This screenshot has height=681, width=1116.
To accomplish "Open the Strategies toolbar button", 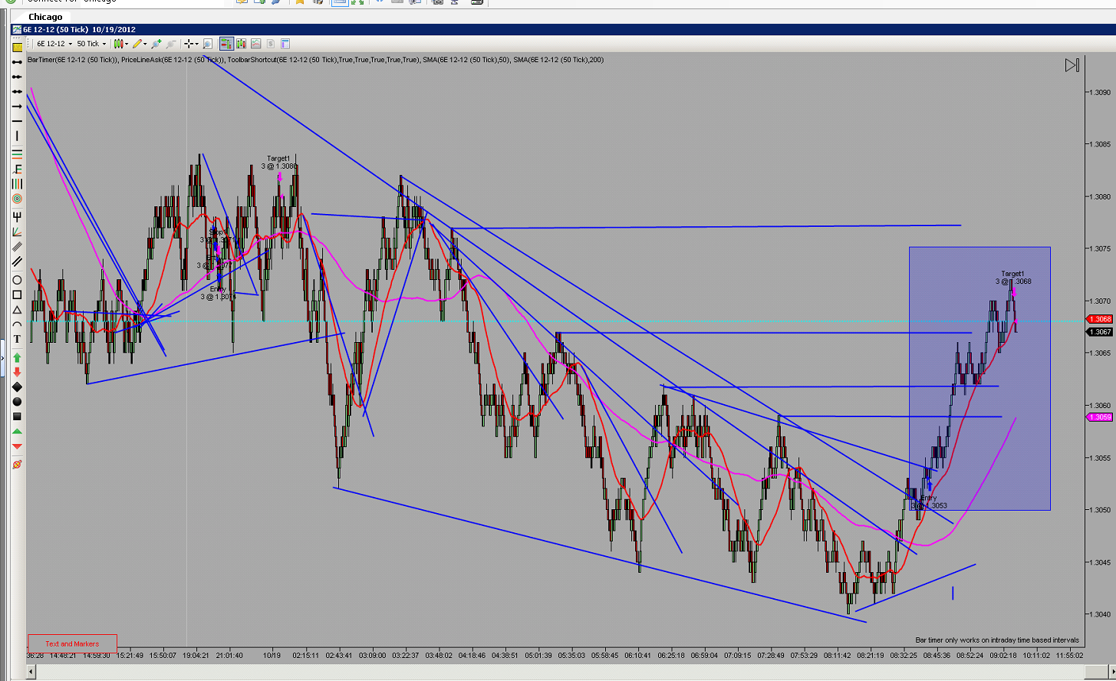I will click(x=270, y=44).
